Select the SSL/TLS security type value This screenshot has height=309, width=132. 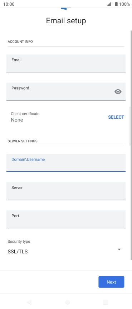pos(18,252)
